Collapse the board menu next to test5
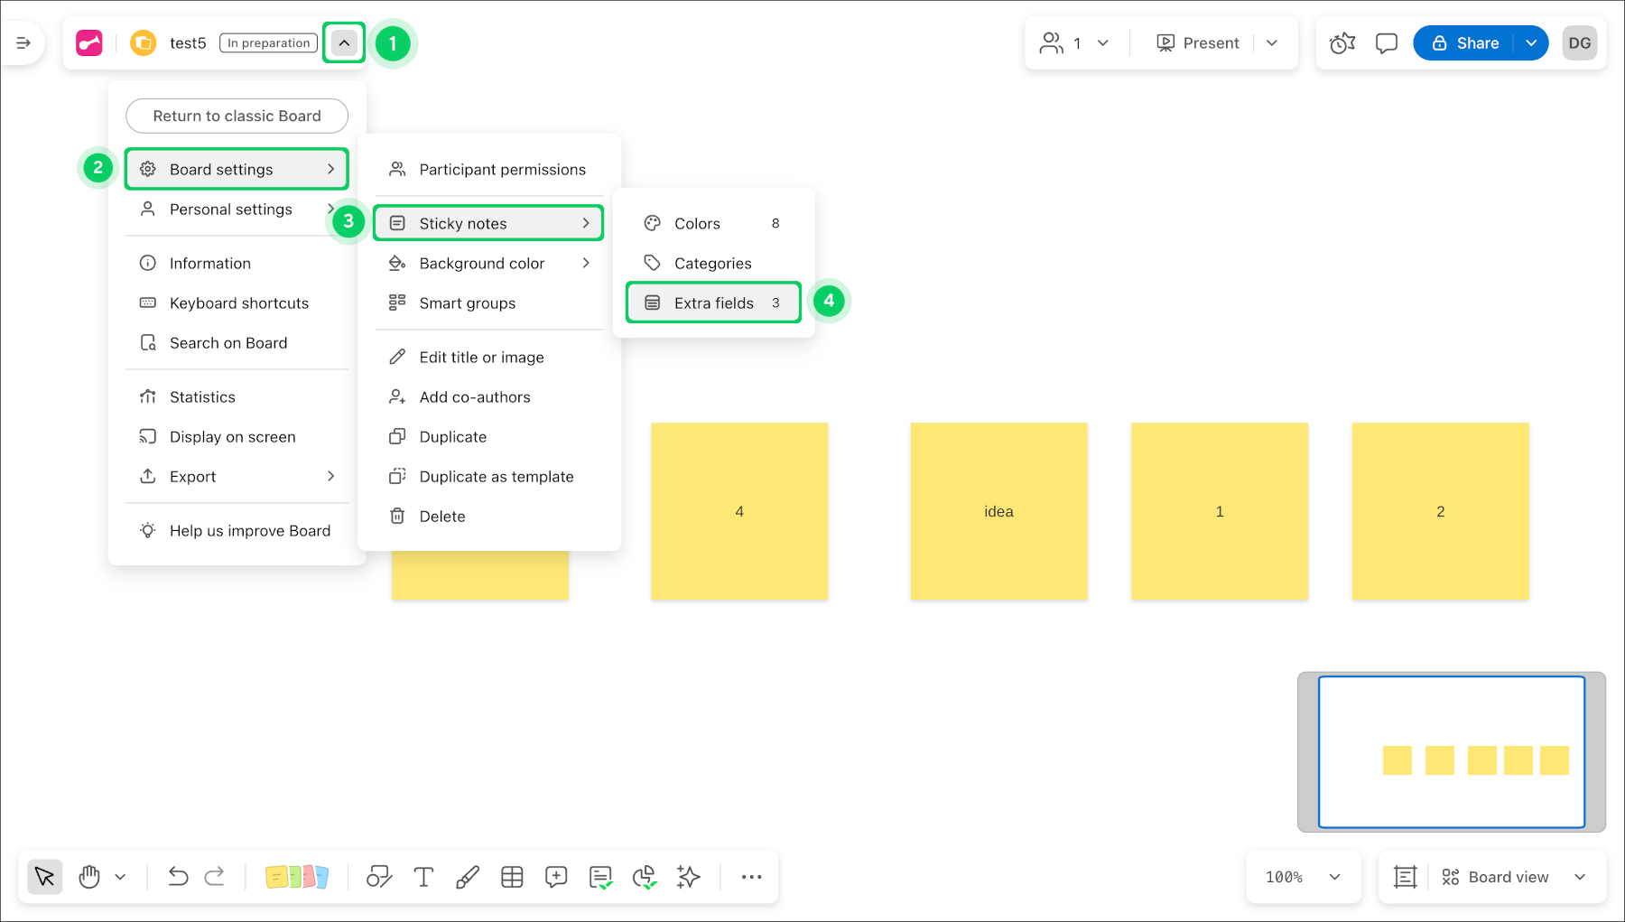This screenshot has height=922, width=1625. 344,43
